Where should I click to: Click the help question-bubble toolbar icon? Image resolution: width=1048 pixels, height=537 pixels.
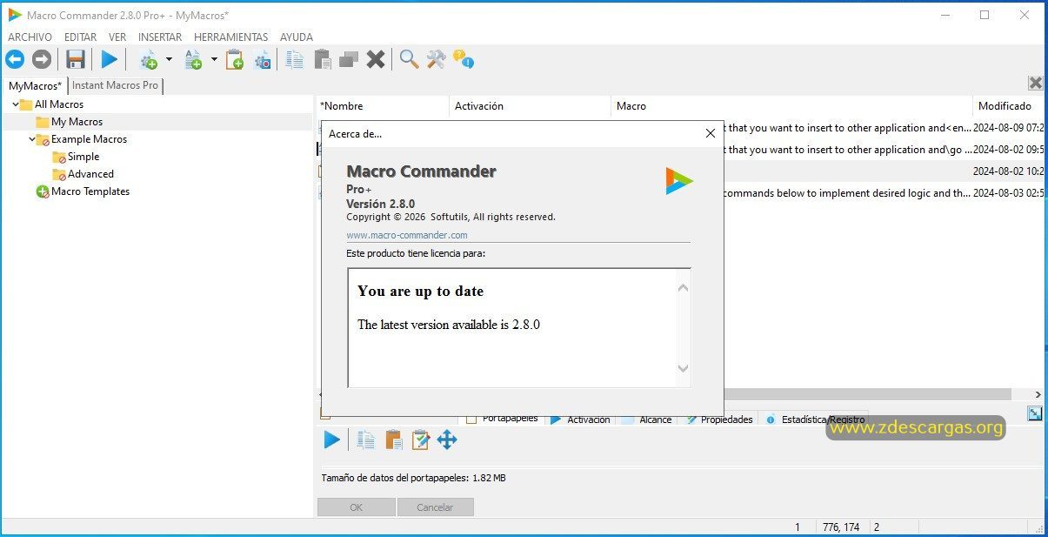tap(463, 59)
